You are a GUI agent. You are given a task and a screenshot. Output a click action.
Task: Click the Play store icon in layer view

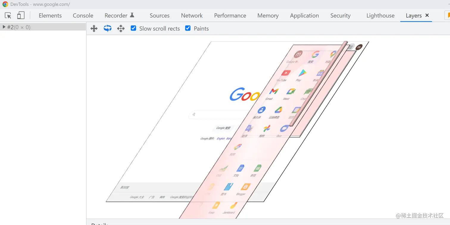(x=302, y=72)
